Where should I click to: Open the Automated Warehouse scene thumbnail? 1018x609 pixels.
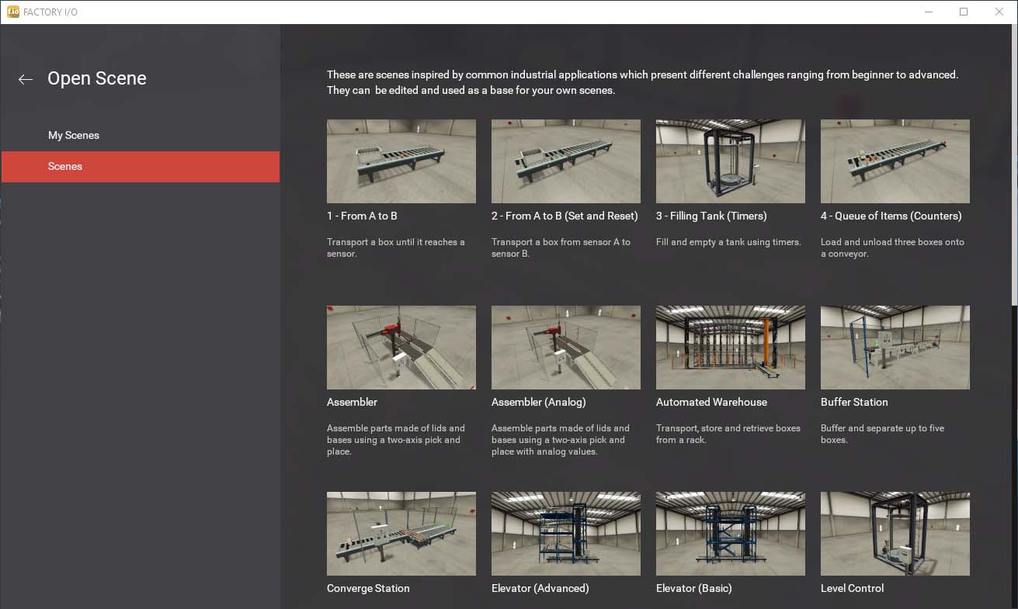click(x=731, y=348)
